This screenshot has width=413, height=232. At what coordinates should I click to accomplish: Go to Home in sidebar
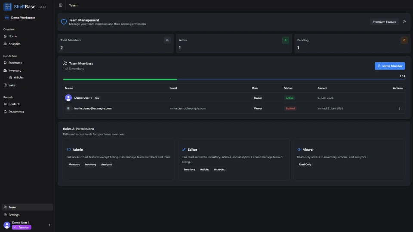pos(27,36)
